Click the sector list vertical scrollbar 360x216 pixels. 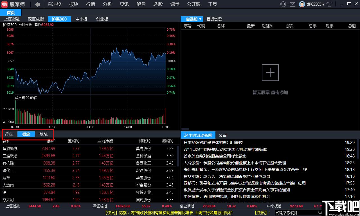click(178, 156)
